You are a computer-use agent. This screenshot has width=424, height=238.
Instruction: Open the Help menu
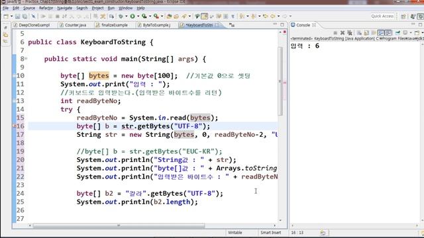[x=140, y=8]
